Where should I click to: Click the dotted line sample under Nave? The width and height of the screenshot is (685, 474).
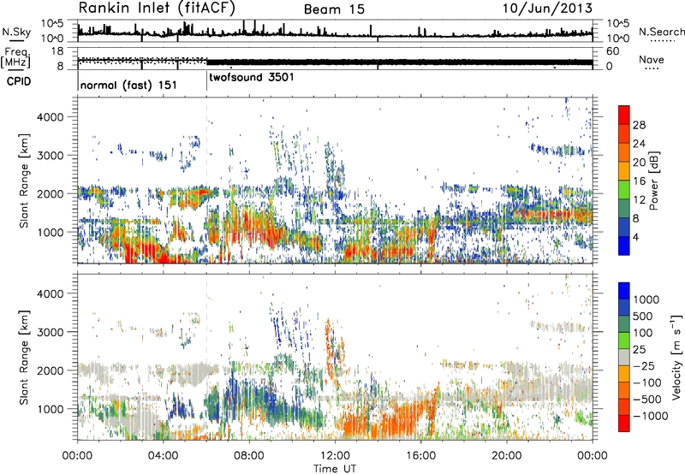coord(652,69)
